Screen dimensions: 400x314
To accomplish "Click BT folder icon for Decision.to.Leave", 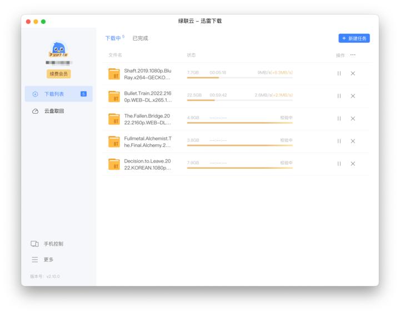I will pos(114,164).
